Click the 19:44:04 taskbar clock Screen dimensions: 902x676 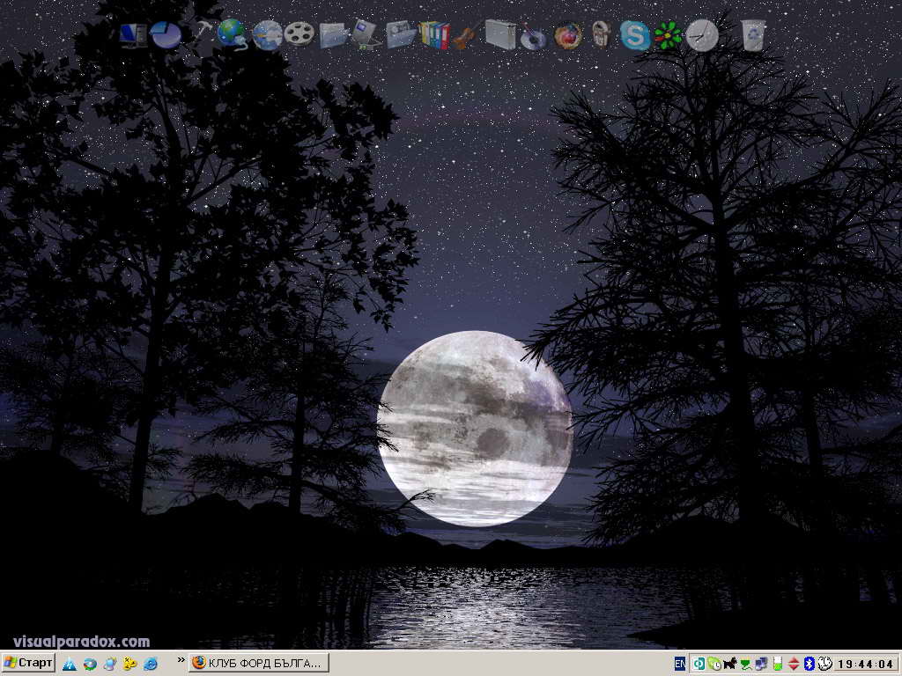(865, 664)
